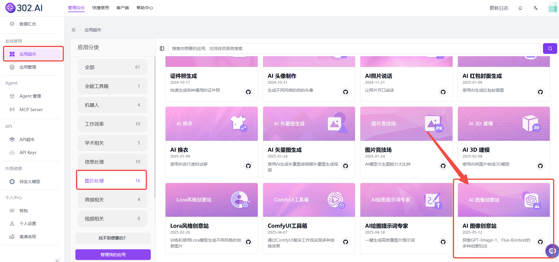Open 更新日志 link
The image size is (559, 262).
[499, 8]
